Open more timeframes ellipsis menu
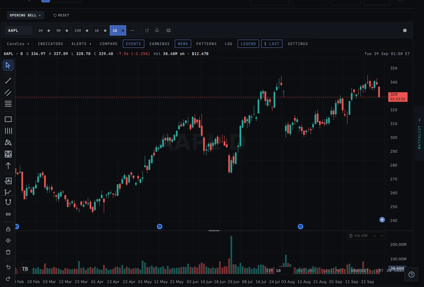Screen dimensions: 424x287 (132, 30)
